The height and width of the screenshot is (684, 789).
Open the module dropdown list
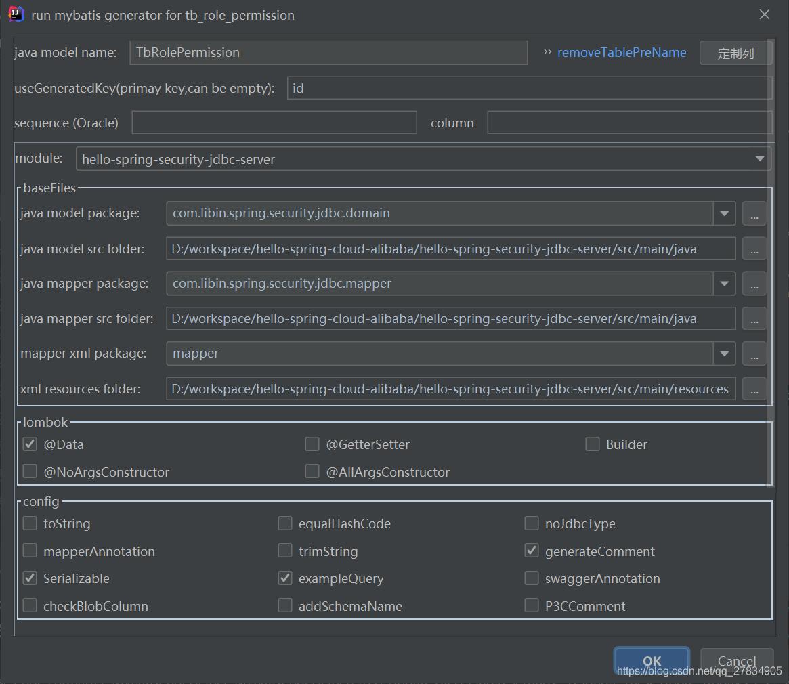tap(759, 159)
